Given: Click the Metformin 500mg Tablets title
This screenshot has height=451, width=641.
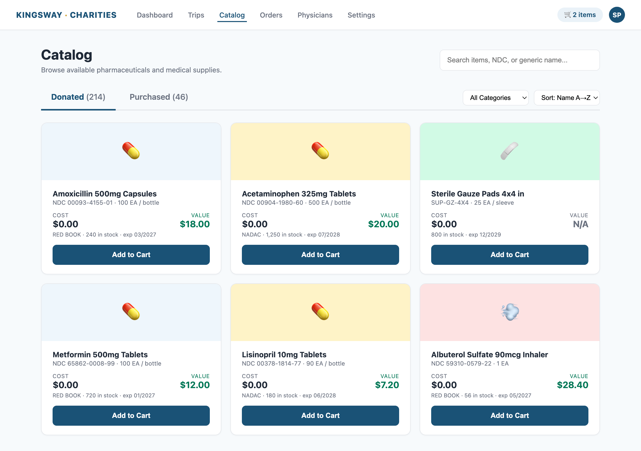Looking at the screenshot, I should (100, 355).
